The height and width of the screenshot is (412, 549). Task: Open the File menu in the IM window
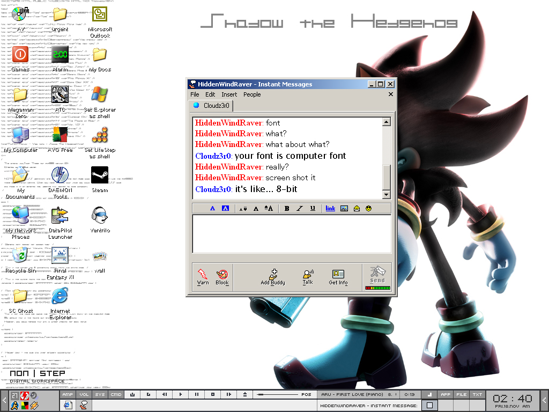(195, 94)
